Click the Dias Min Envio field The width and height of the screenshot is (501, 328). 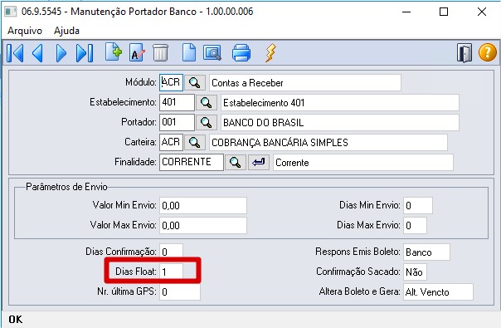418,205
